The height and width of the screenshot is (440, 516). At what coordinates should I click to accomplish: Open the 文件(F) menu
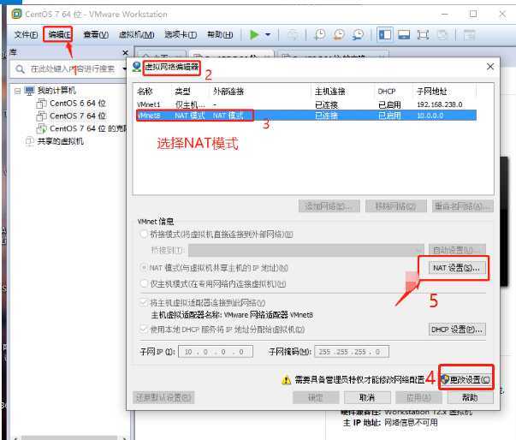point(26,34)
